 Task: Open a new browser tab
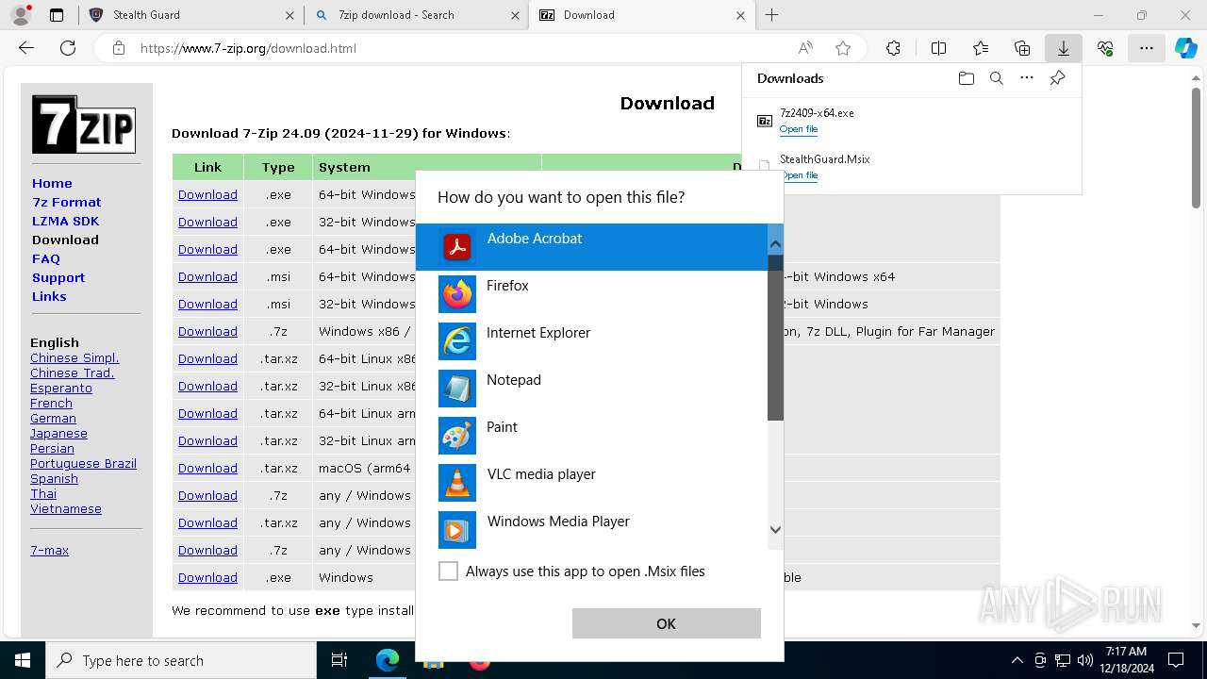(x=772, y=15)
